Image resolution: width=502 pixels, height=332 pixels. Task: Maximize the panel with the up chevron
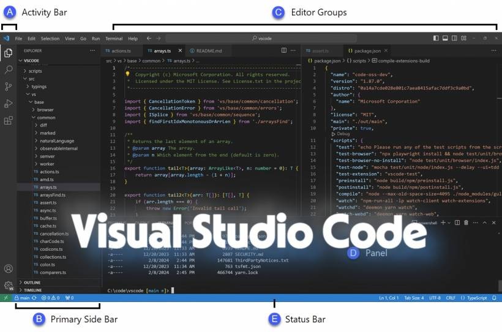point(485,223)
